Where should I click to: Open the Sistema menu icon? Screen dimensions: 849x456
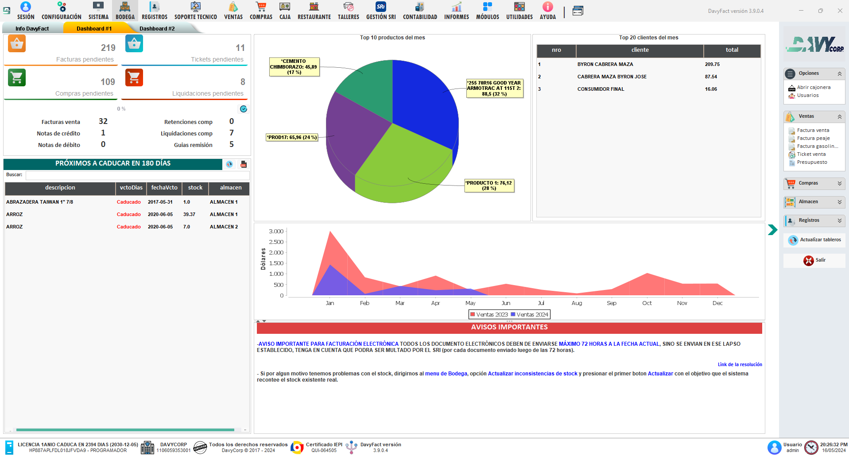pyautogui.click(x=98, y=7)
